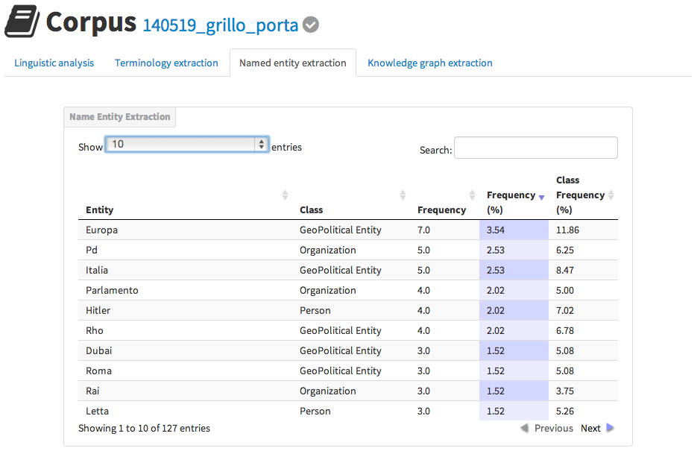Select the Named entity extraction tab
This screenshot has height=454, width=700.
coord(293,63)
